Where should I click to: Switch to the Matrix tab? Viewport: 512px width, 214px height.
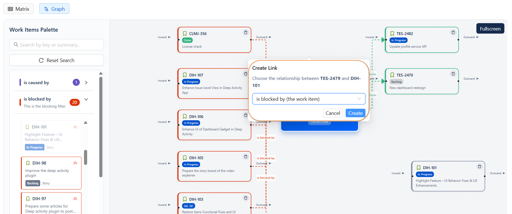point(19,9)
